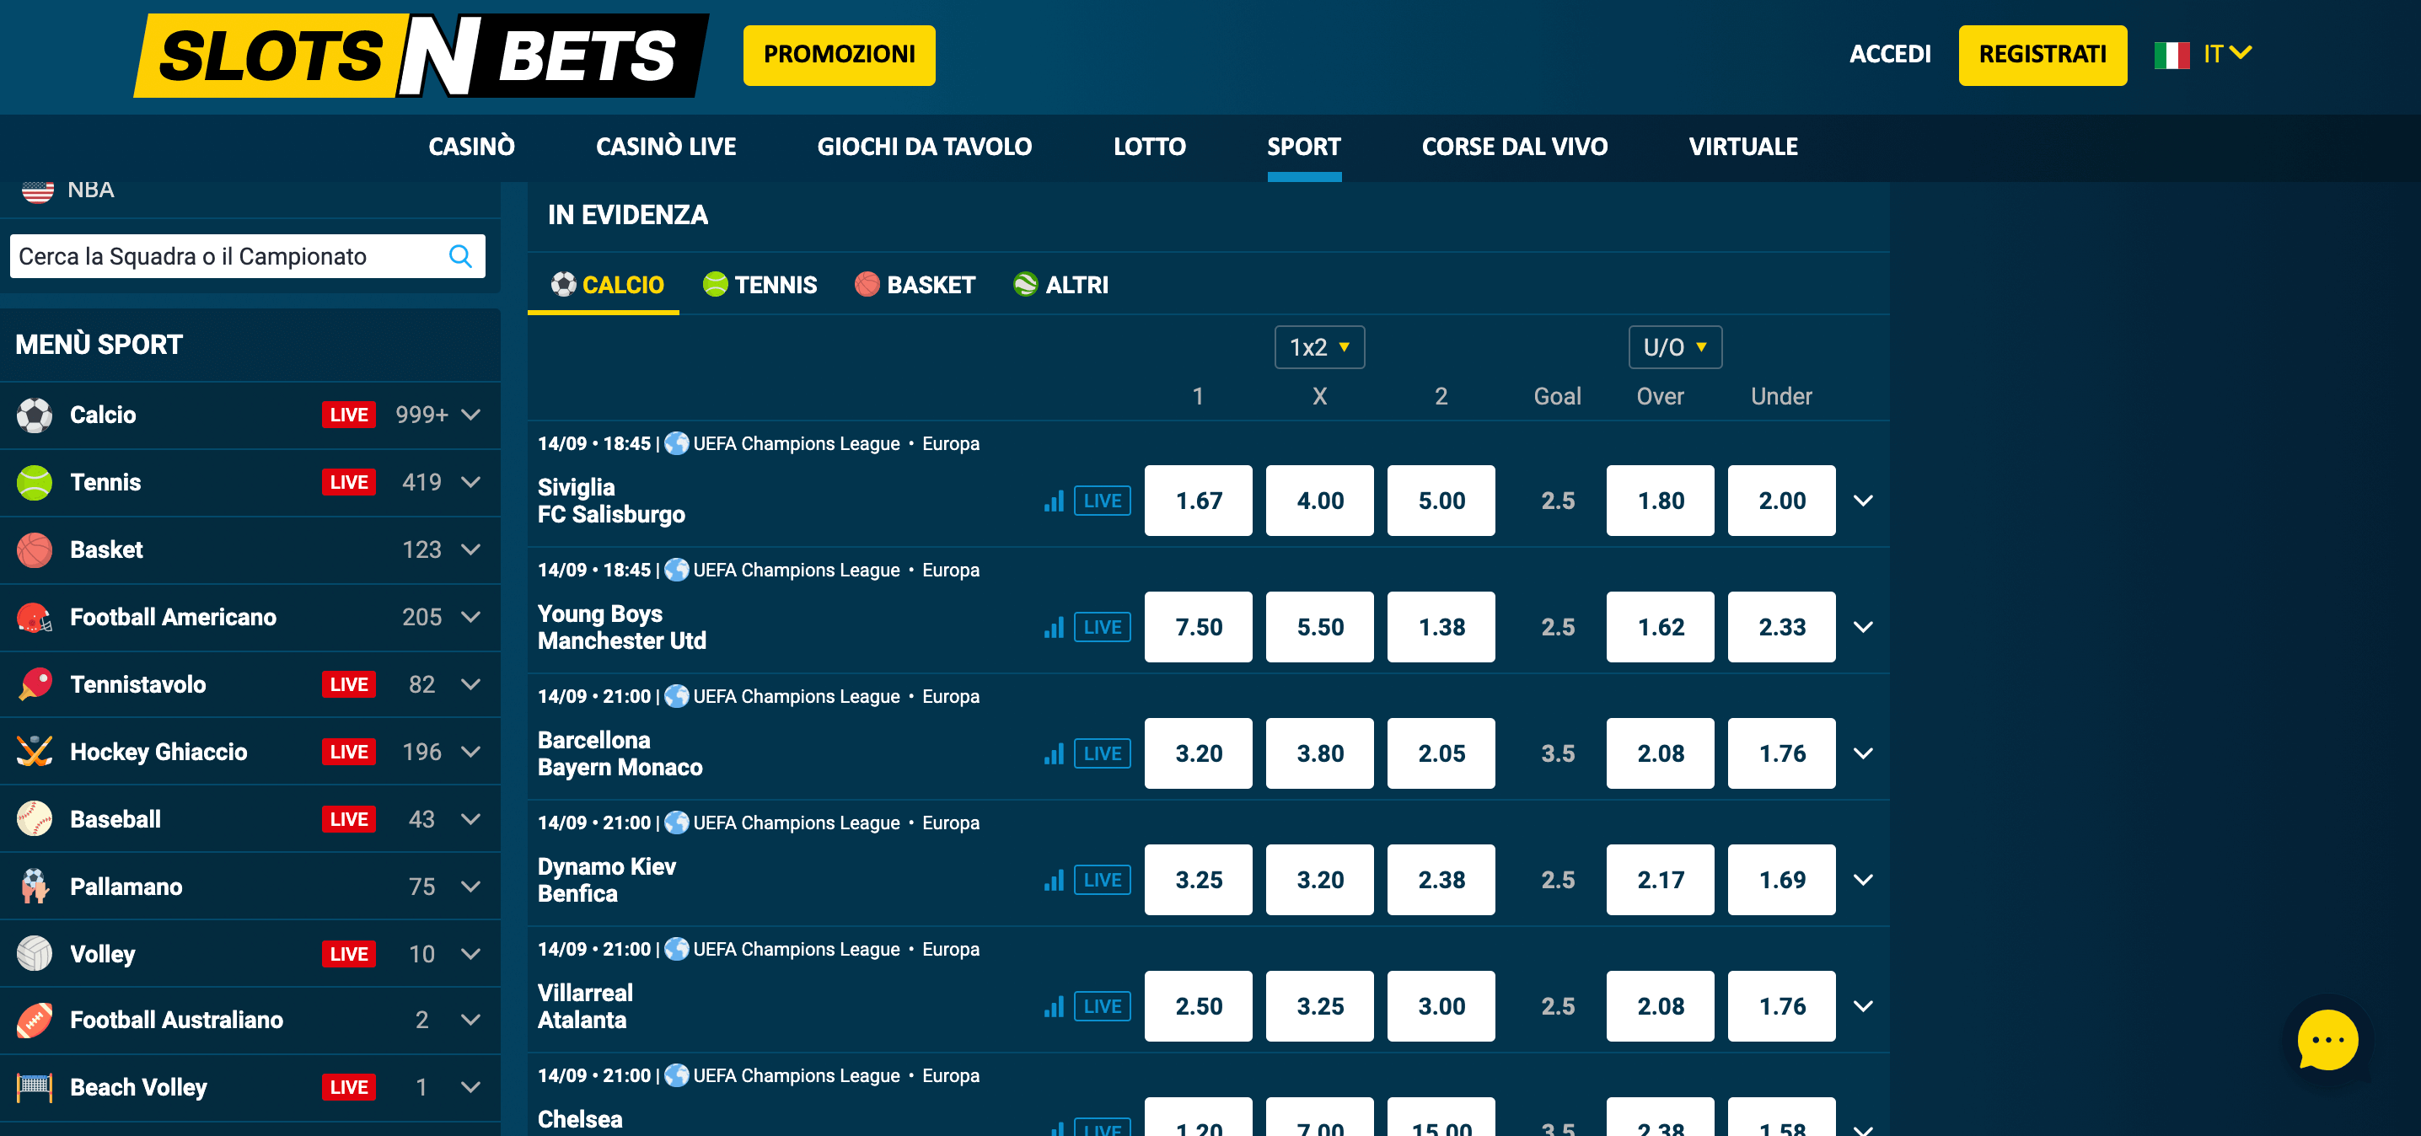Open the U/O market dropdown
2421x1136 pixels.
point(1674,346)
